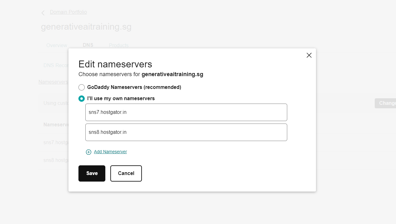
Task: Switch to the Overview tab
Action: (57, 46)
